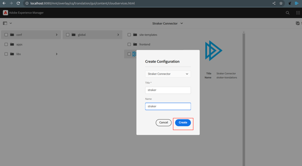Select the global folder item
This screenshot has height=166, width=302.
tap(93, 35)
